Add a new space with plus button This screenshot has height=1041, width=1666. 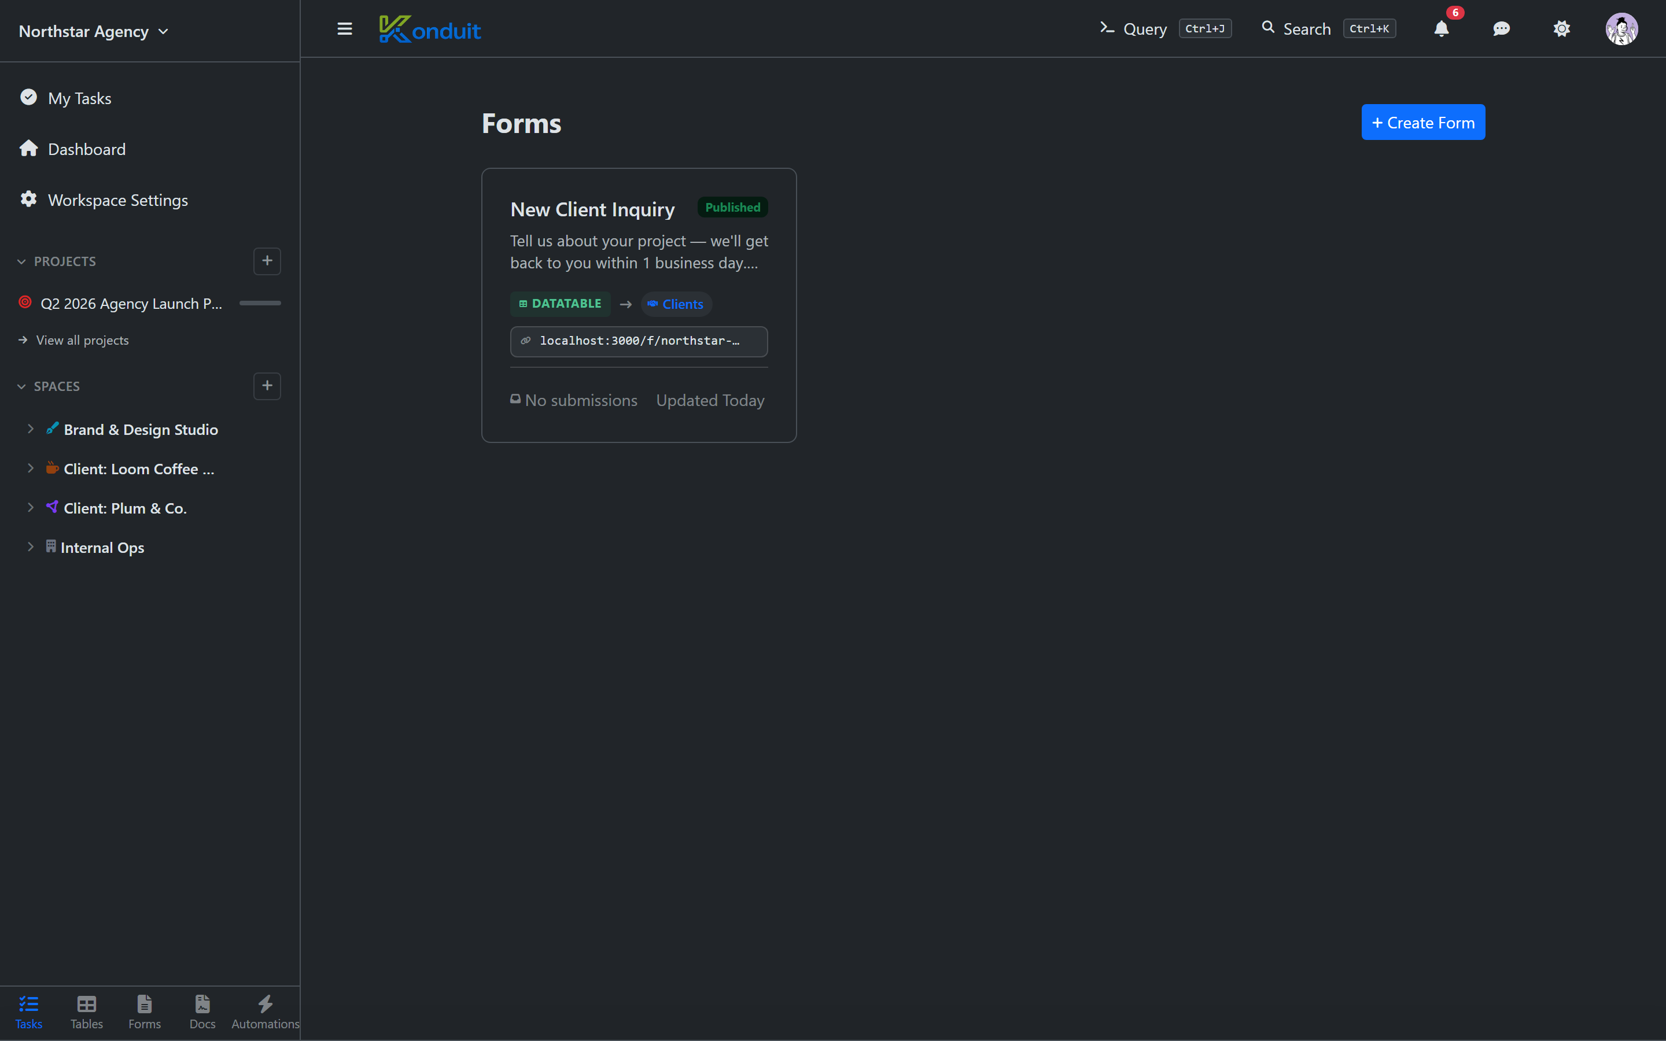267,386
